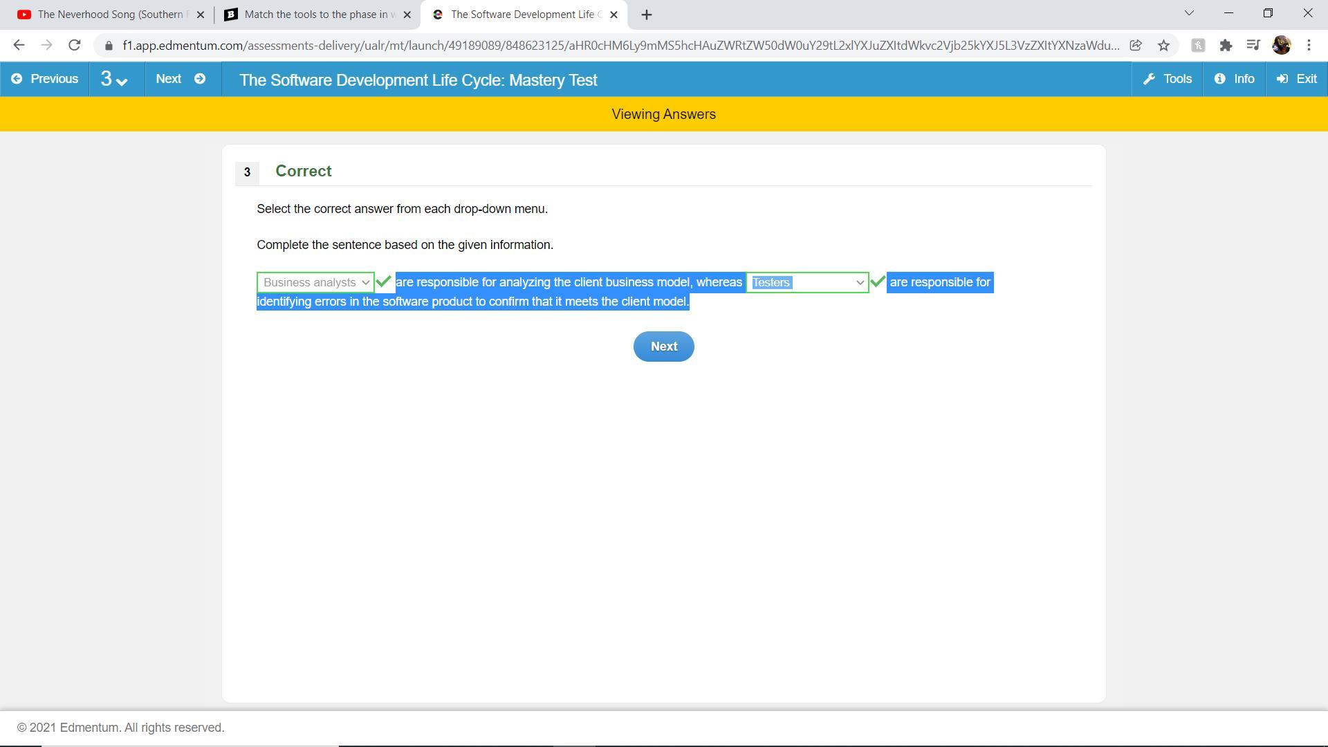Image resolution: width=1328 pixels, height=747 pixels.
Task: Exit the mastery test
Action: click(x=1297, y=80)
